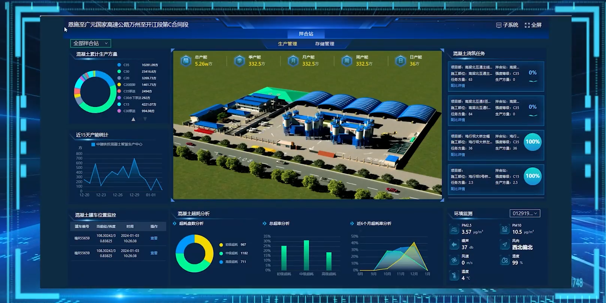Toggle the C35 legend entry
Viewport: 606px width, 303px height.
(123, 65)
